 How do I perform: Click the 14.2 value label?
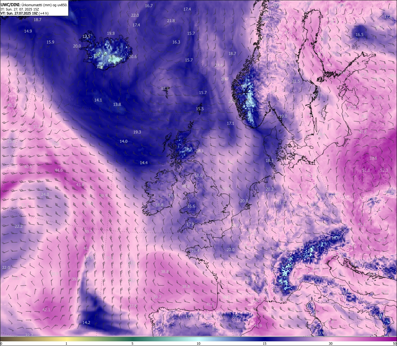(86, 322)
